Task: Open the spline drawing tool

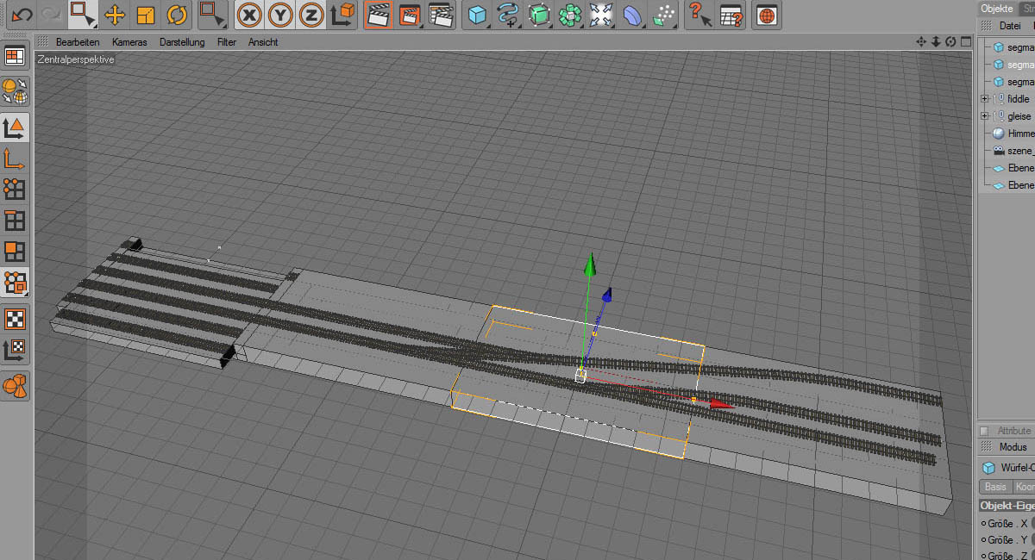Action: click(509, 15)
